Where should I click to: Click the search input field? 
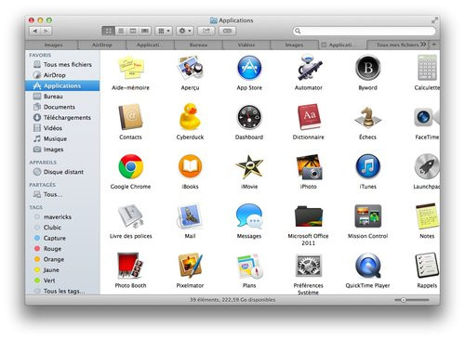(364, 31)
